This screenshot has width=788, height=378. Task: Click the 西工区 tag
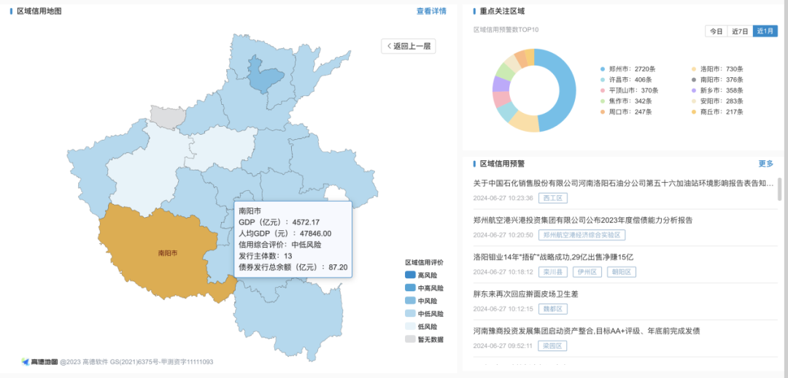pos(552,198)
